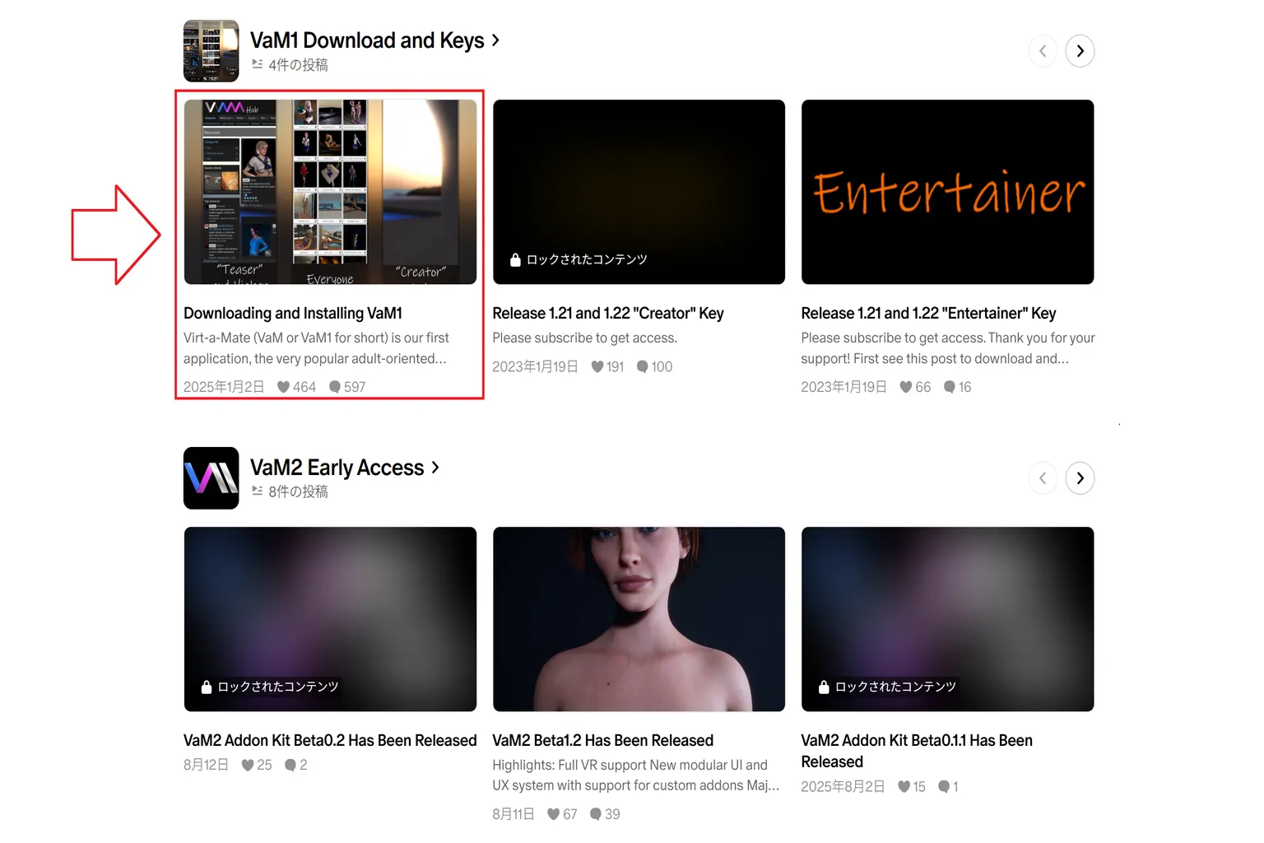Open VaM1 Download and Keys heading link
This screenshot has width=1264, height=843.
click(x=374, y=40)
